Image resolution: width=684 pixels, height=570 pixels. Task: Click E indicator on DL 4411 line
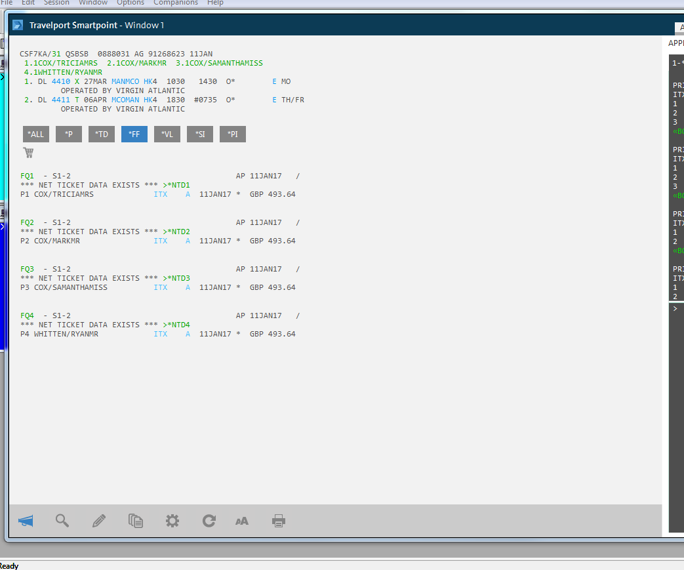pos(274,100)
